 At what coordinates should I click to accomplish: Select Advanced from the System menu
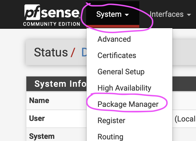pos(114,39)
